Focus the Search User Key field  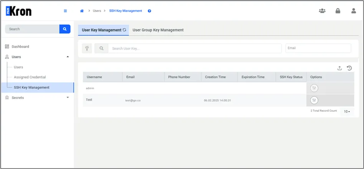click(195, 48)
